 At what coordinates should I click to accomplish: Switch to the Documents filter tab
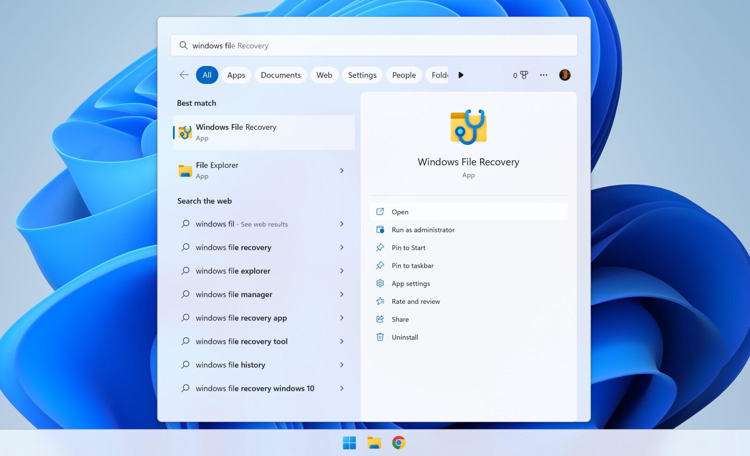[x=280, y=75]
